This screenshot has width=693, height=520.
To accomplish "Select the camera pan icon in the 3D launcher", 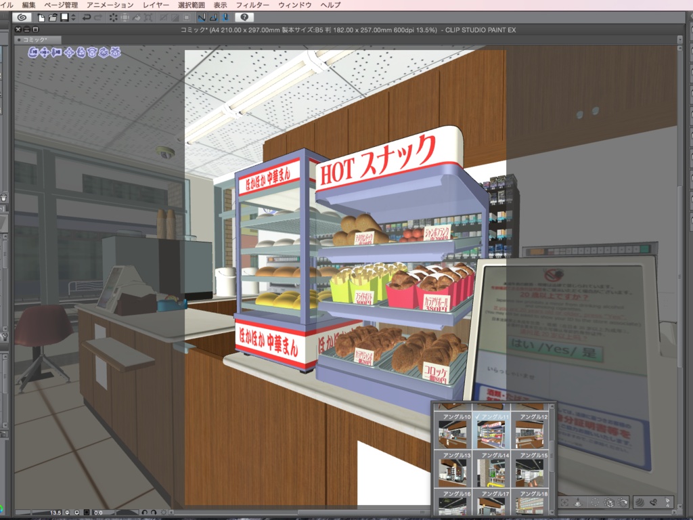I will [x=44, y=53].
